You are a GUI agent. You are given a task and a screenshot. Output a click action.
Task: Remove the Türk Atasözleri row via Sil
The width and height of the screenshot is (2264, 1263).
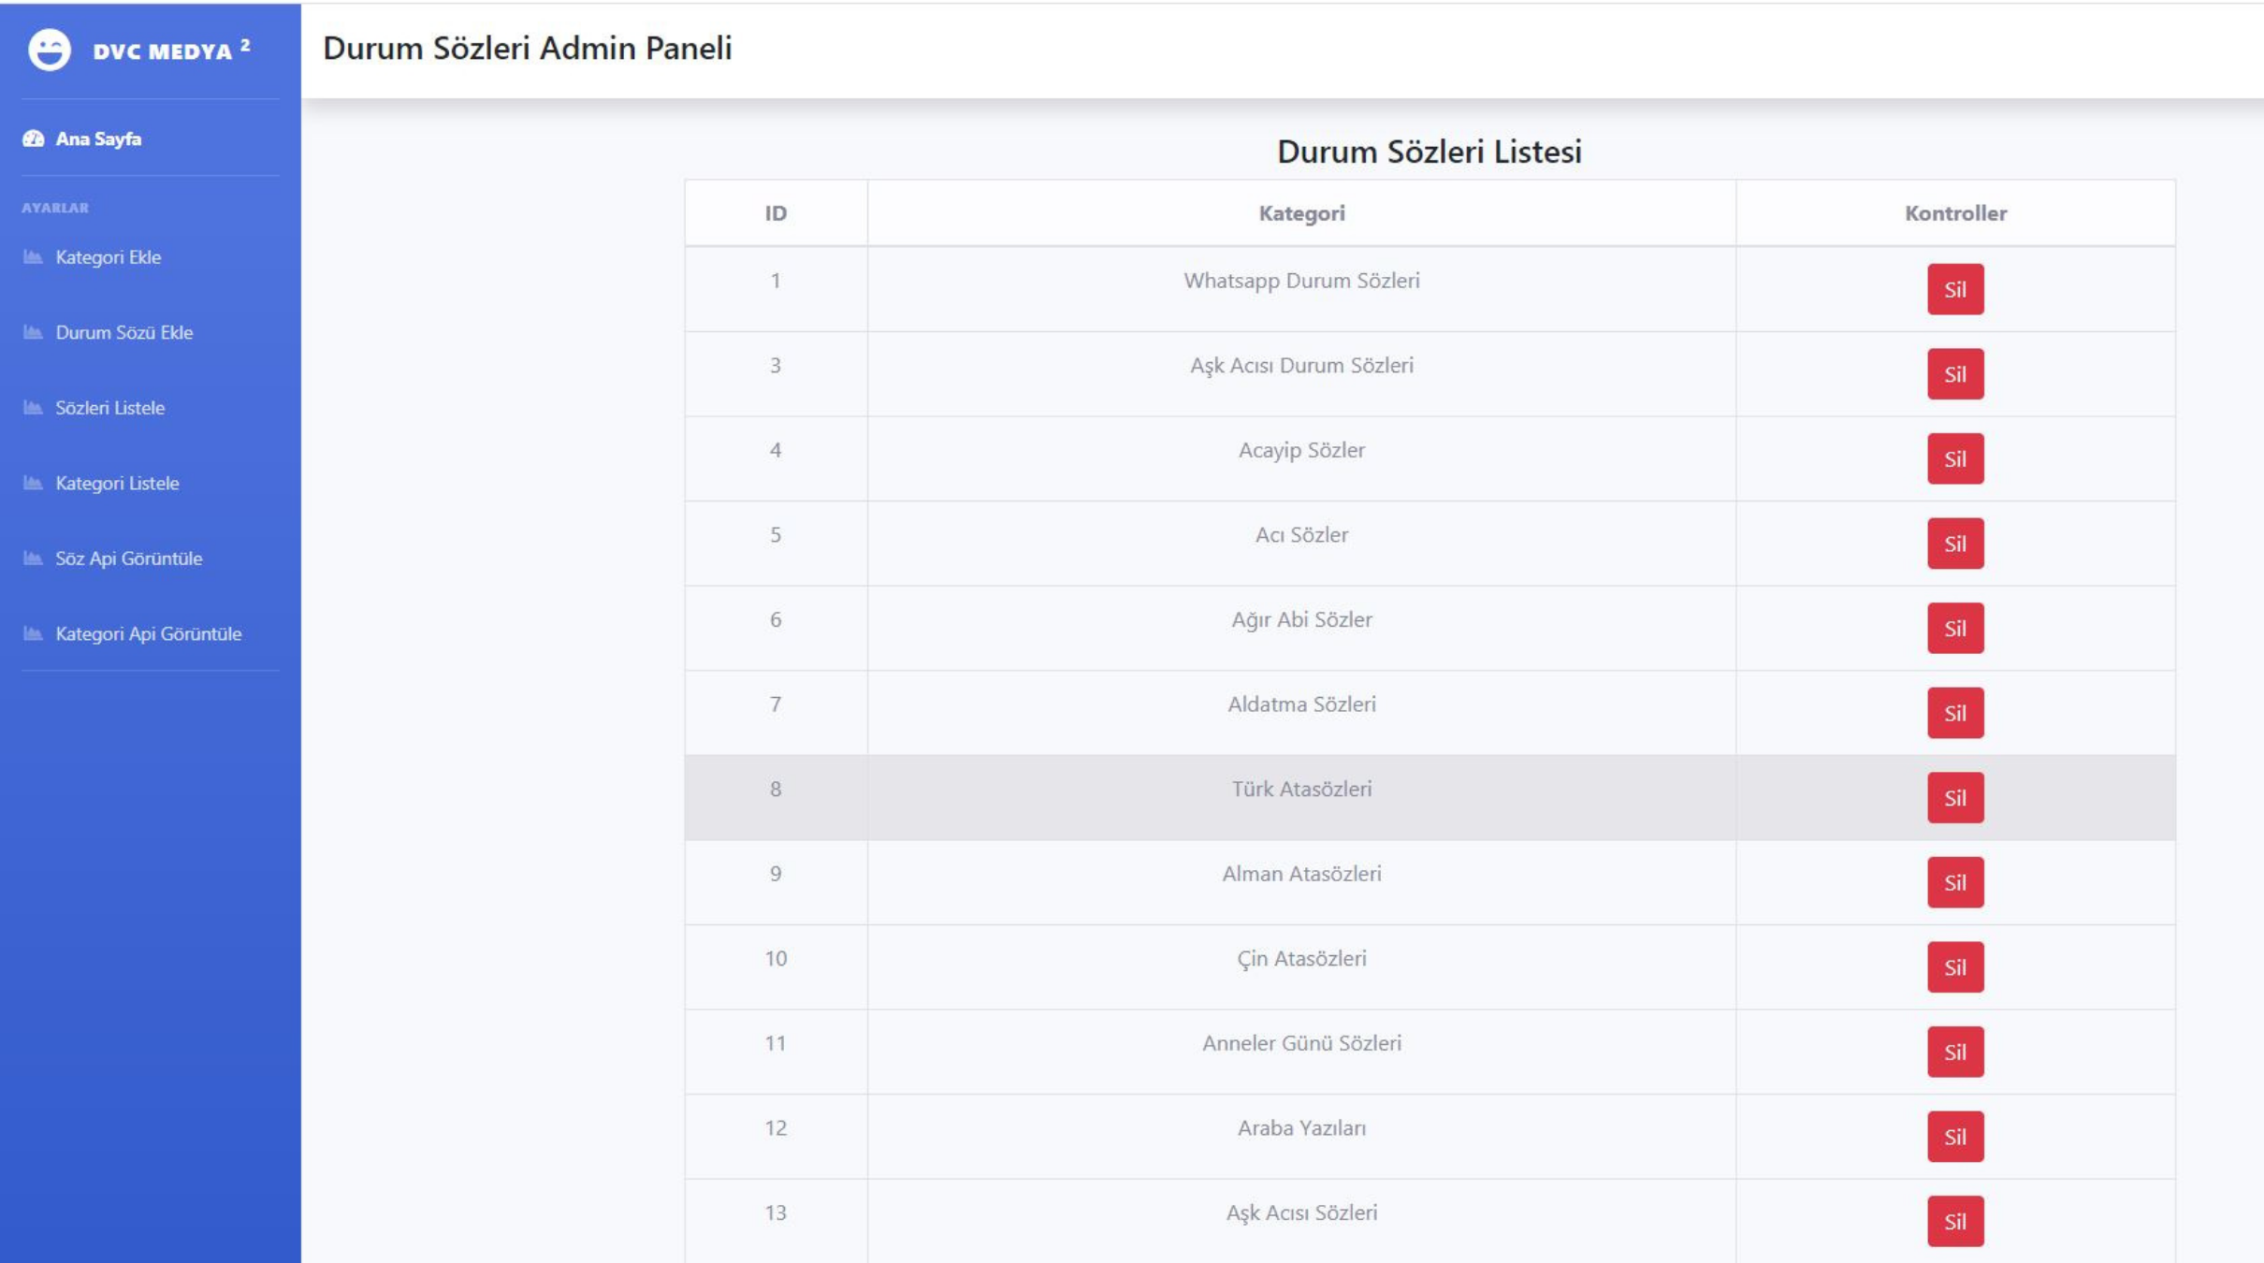[1955, 797]
